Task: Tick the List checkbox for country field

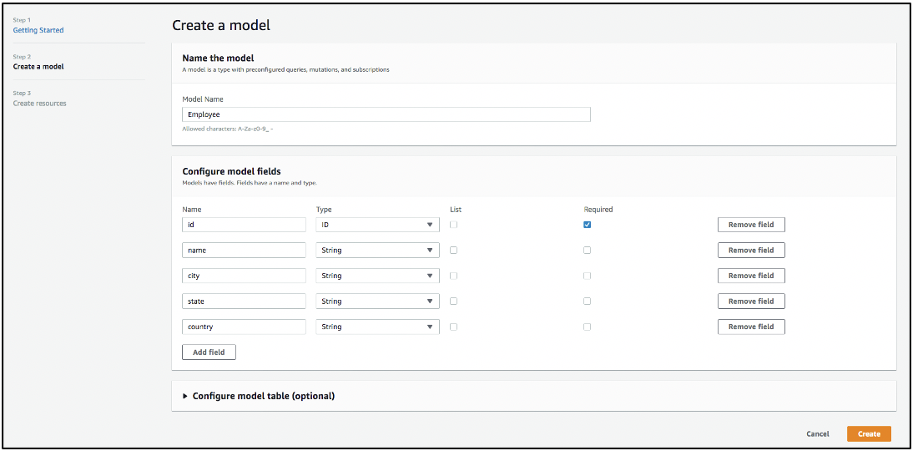Action: tap(453, 327)
